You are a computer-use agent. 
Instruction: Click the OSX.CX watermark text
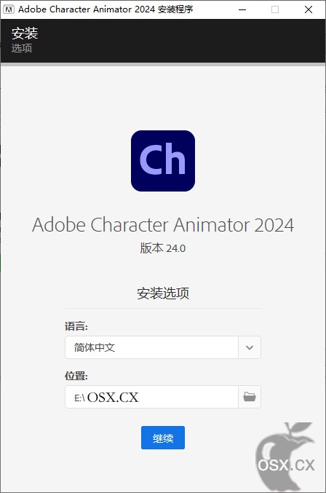click(x=286, y=465)
